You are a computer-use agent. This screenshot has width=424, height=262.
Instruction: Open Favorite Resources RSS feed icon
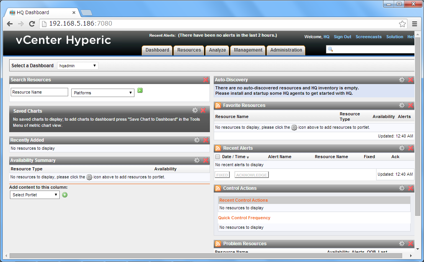coord(218,105)
